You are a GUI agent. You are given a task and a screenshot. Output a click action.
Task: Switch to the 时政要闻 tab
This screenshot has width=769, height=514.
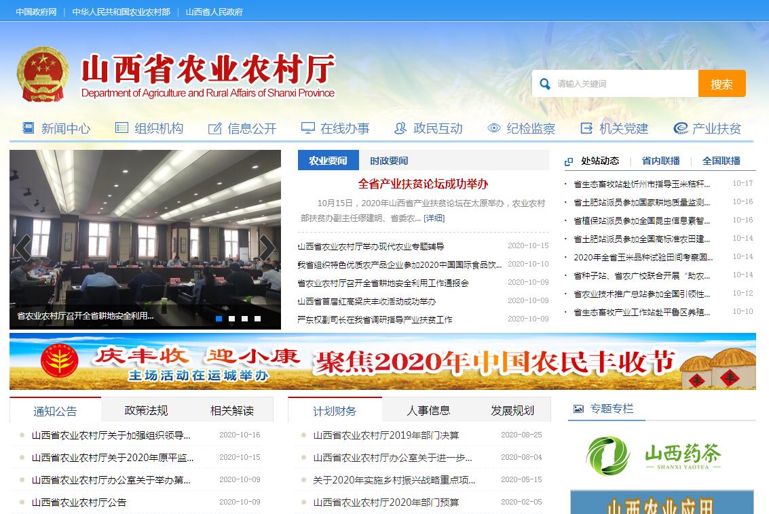click(x=389, y=161)
